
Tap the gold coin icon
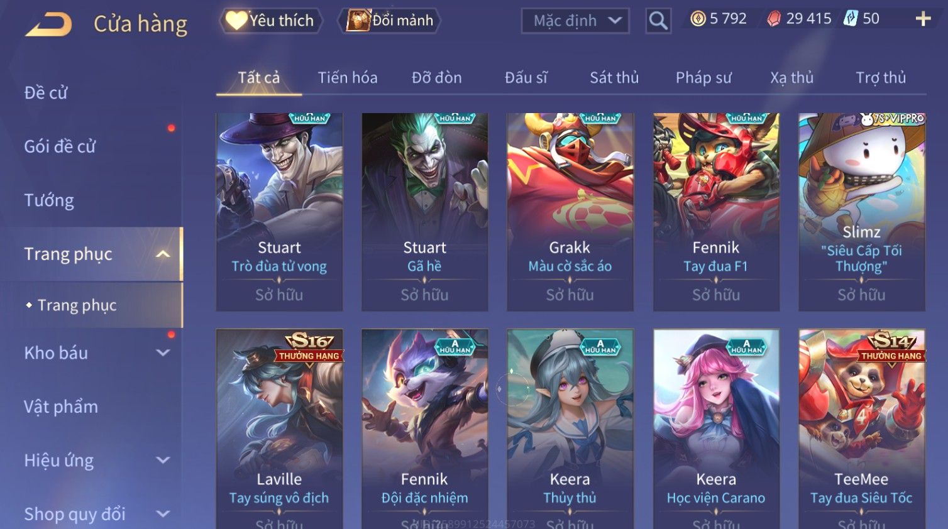[698, 19]
